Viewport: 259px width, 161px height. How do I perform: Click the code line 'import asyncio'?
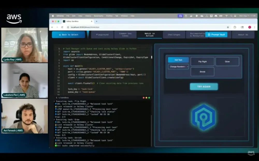(71, 52)
